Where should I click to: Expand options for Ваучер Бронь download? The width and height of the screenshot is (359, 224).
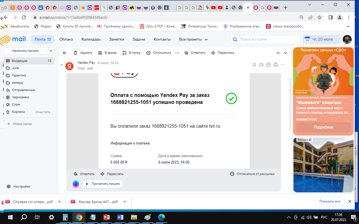click(x=125, y=202)
